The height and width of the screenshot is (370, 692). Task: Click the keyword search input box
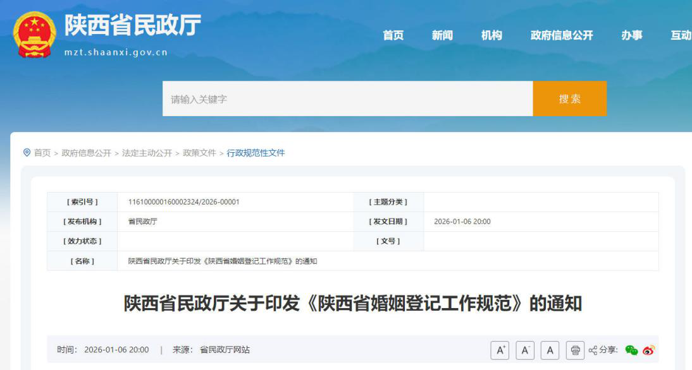click(x=316, y=98)
